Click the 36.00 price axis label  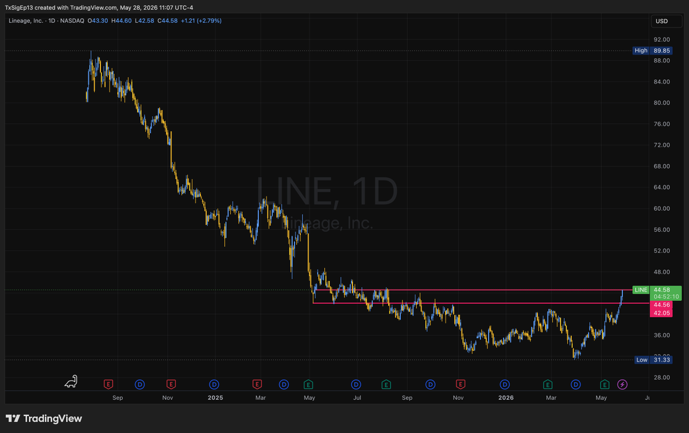point(661,335)
